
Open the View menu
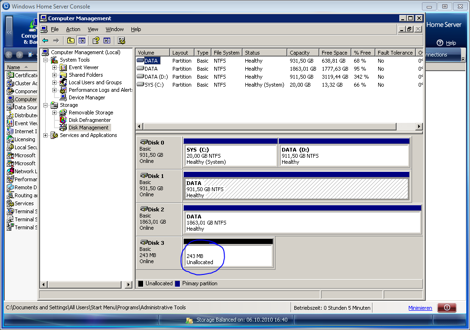93,29
